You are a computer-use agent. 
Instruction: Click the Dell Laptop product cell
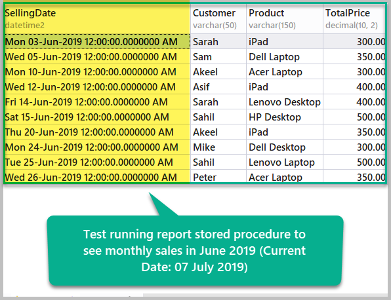coord(285,57)
